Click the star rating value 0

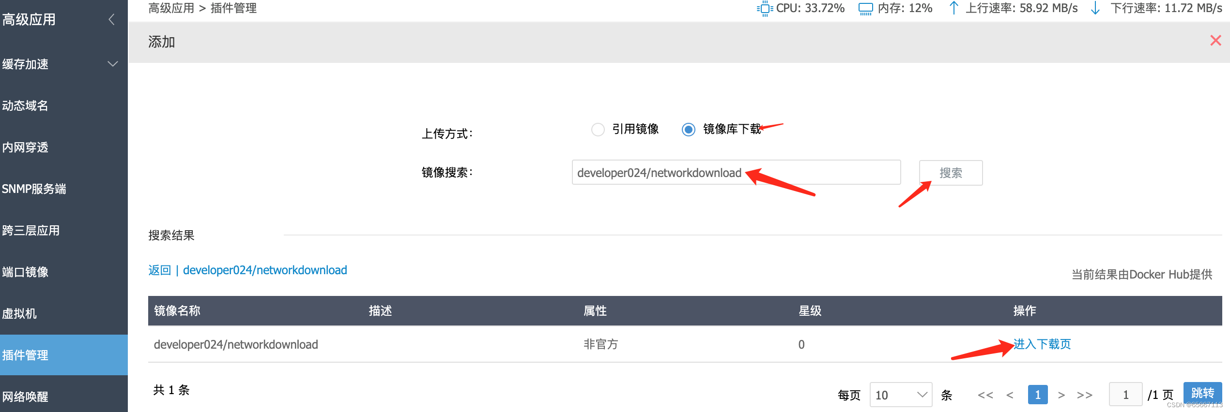[801, 344]
